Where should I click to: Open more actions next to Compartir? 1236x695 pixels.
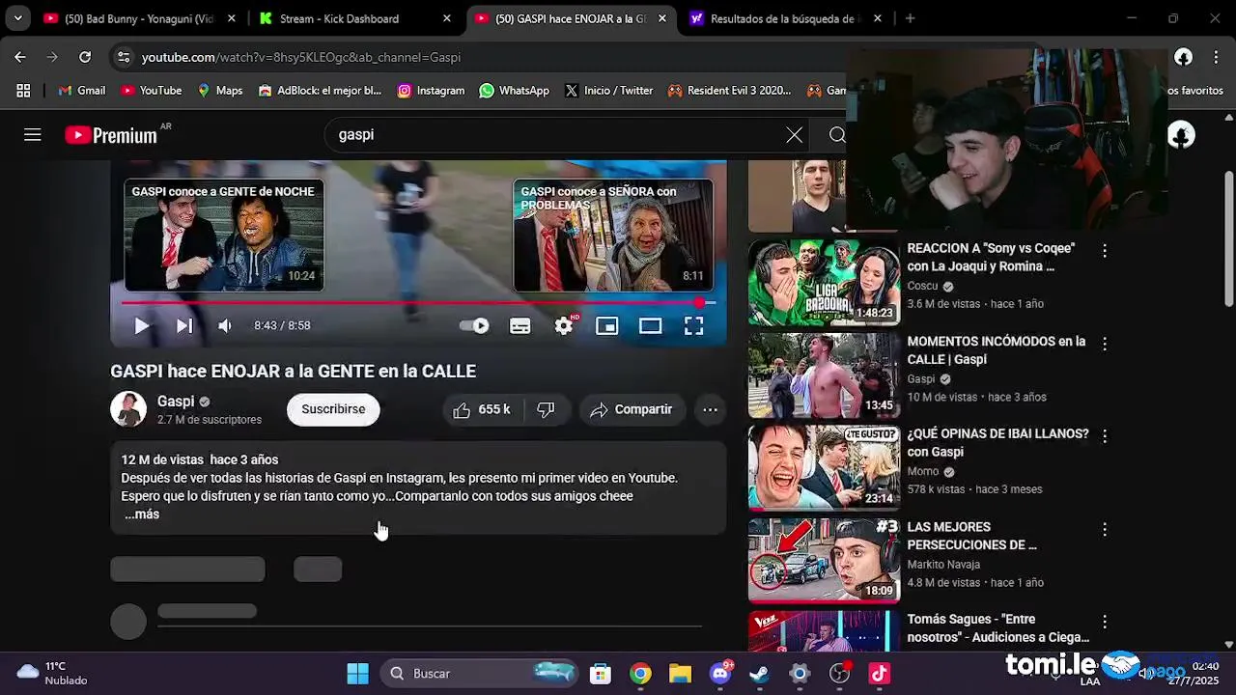[710, 409]
